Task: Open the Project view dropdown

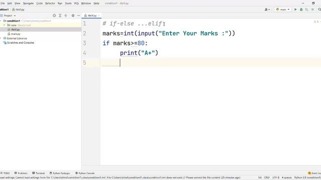Action: point(10,15)
